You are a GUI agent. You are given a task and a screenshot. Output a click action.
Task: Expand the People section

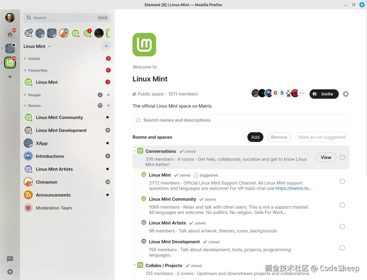click(x=32, y=95)
